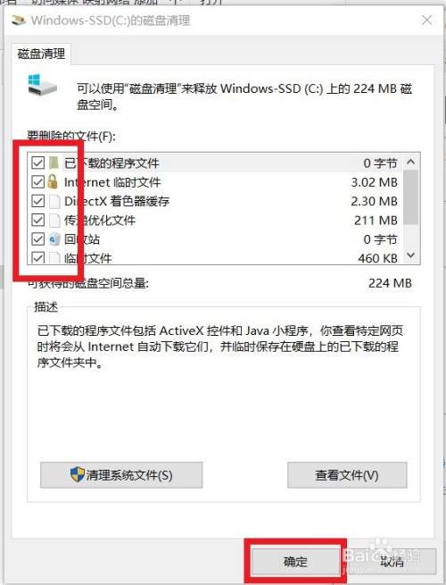Click the file icon for DirectX 着色器缓存

tap(54, 201)
